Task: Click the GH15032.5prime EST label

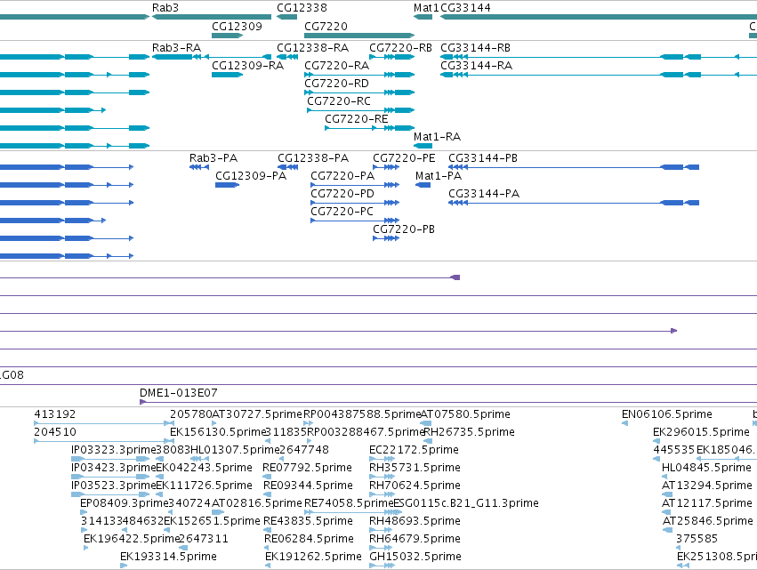Action: click(x=415, y=557)
